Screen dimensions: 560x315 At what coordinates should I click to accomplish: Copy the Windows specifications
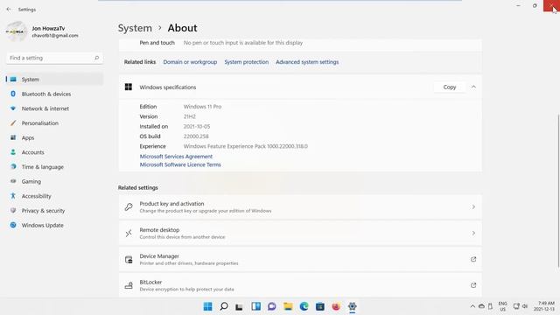[x=450, y=87]
